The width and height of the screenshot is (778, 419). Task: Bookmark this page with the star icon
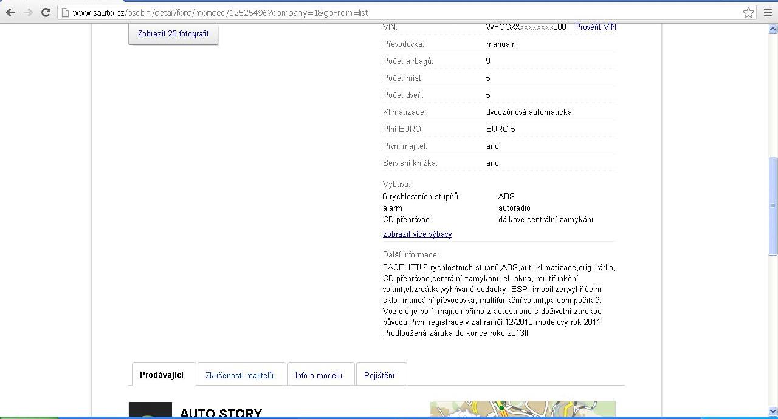748,12
